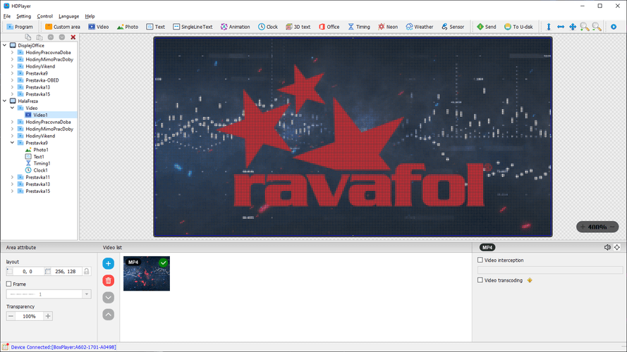Viewport: 627px width, 352px height.
Task: Click the preview play icon
Action: tap(614, 27)
